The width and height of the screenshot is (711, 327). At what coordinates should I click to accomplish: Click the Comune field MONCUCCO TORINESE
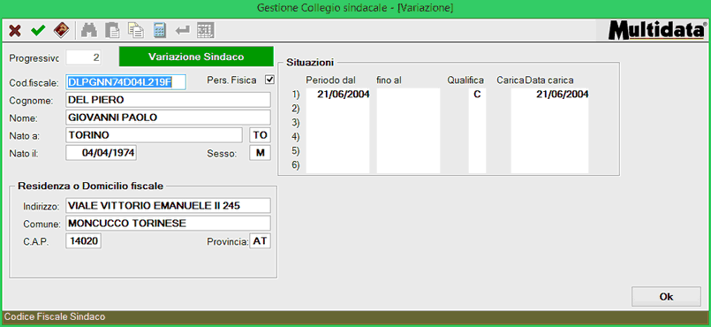(x=168, y=223)
